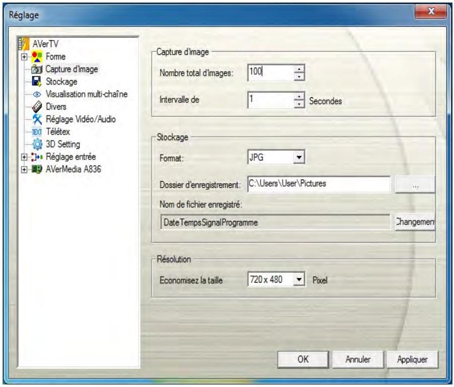This screenshot has height=387, width=454.
Task: Click the Visualisation multi-chaîne eye icon
Action: pyautogui.click(x=37, y=94)
